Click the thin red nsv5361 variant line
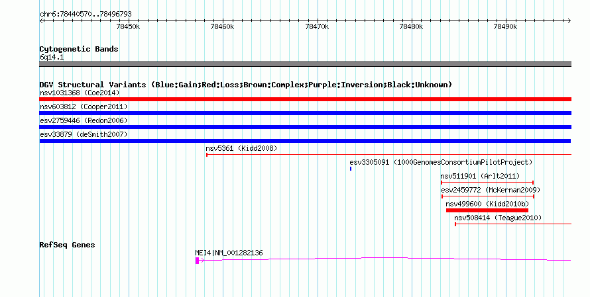Viewport: 590px width, 297px height. (x=388, y=154)
